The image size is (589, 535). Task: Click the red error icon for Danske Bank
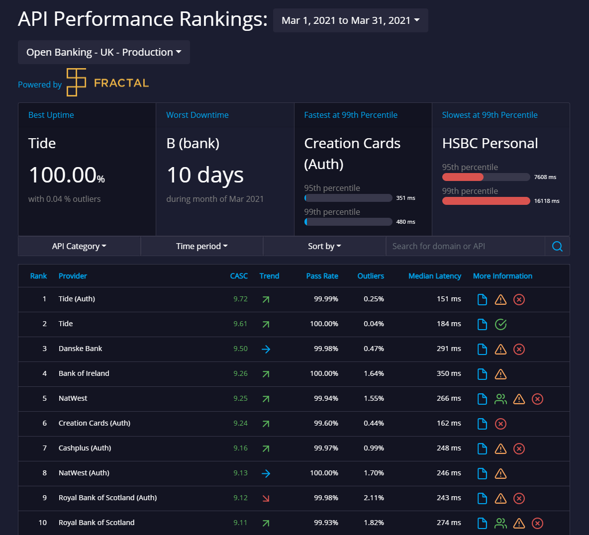[519, 349]
